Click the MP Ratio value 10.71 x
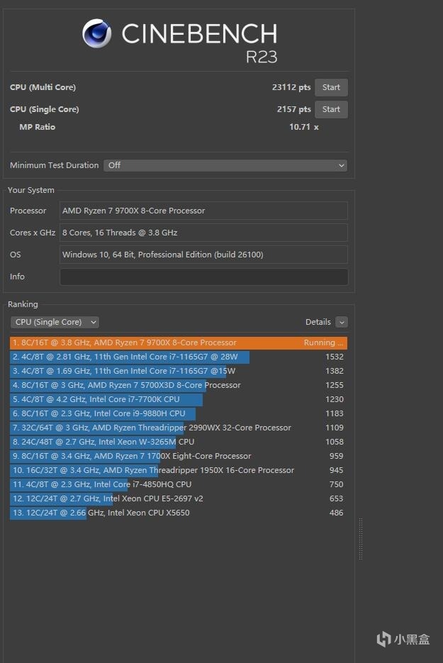The height and width of the screenshot is (663, 443). click(304, 127)
